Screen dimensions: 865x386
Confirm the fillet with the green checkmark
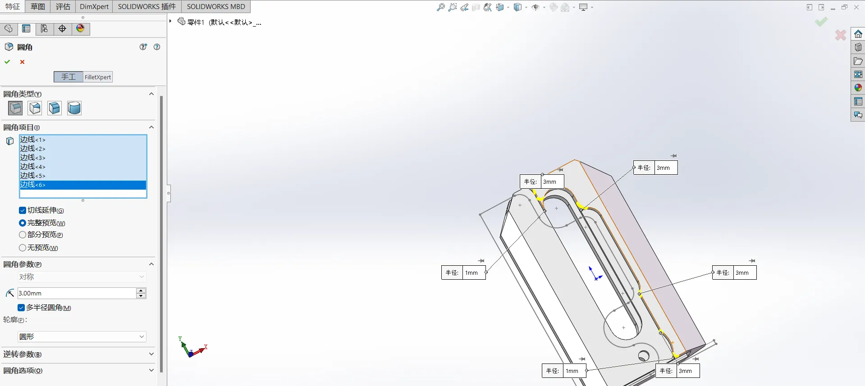7,62
